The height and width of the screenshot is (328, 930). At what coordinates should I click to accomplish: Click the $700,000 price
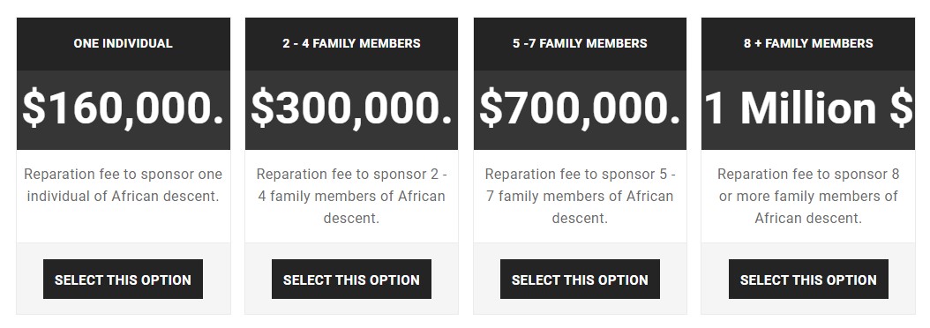point(580,108)
